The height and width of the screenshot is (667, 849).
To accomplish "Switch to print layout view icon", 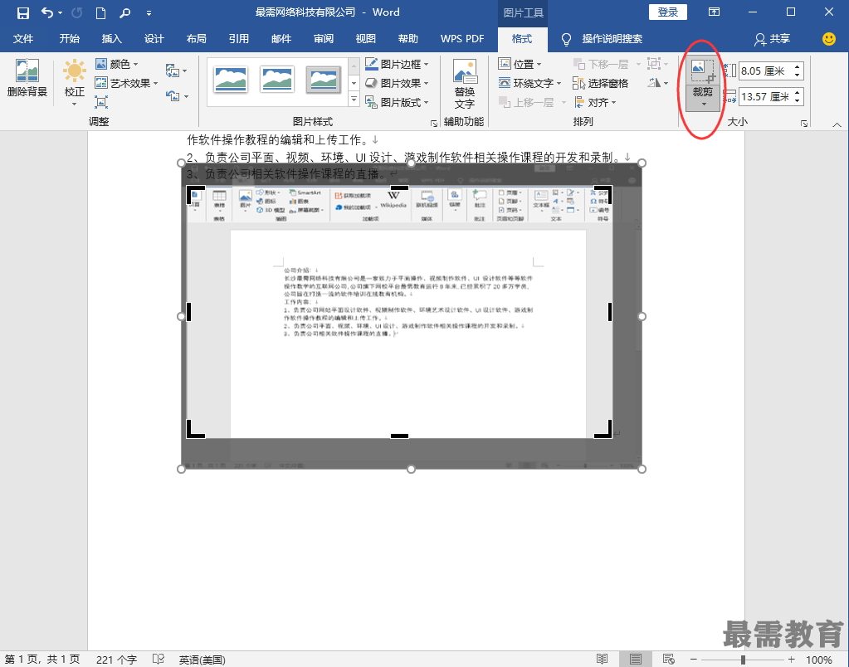I will (x=635, y=659).
